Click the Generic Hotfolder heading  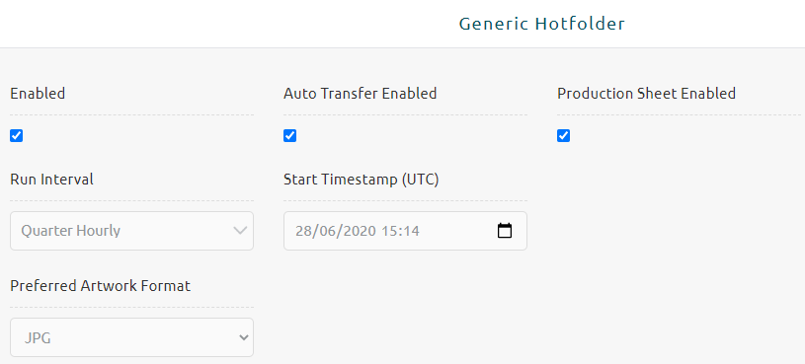542,24
